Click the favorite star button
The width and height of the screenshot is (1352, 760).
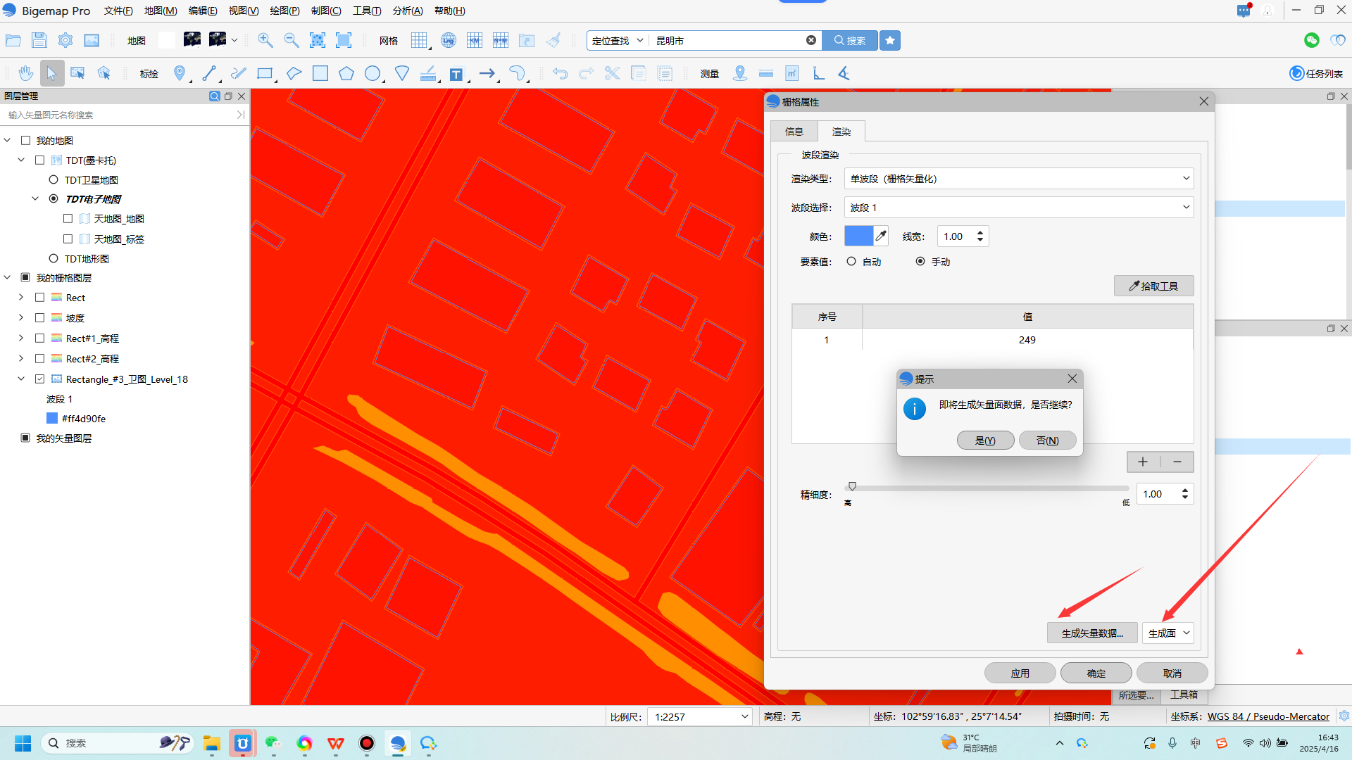pyautogui.click(x=890, y=40)
